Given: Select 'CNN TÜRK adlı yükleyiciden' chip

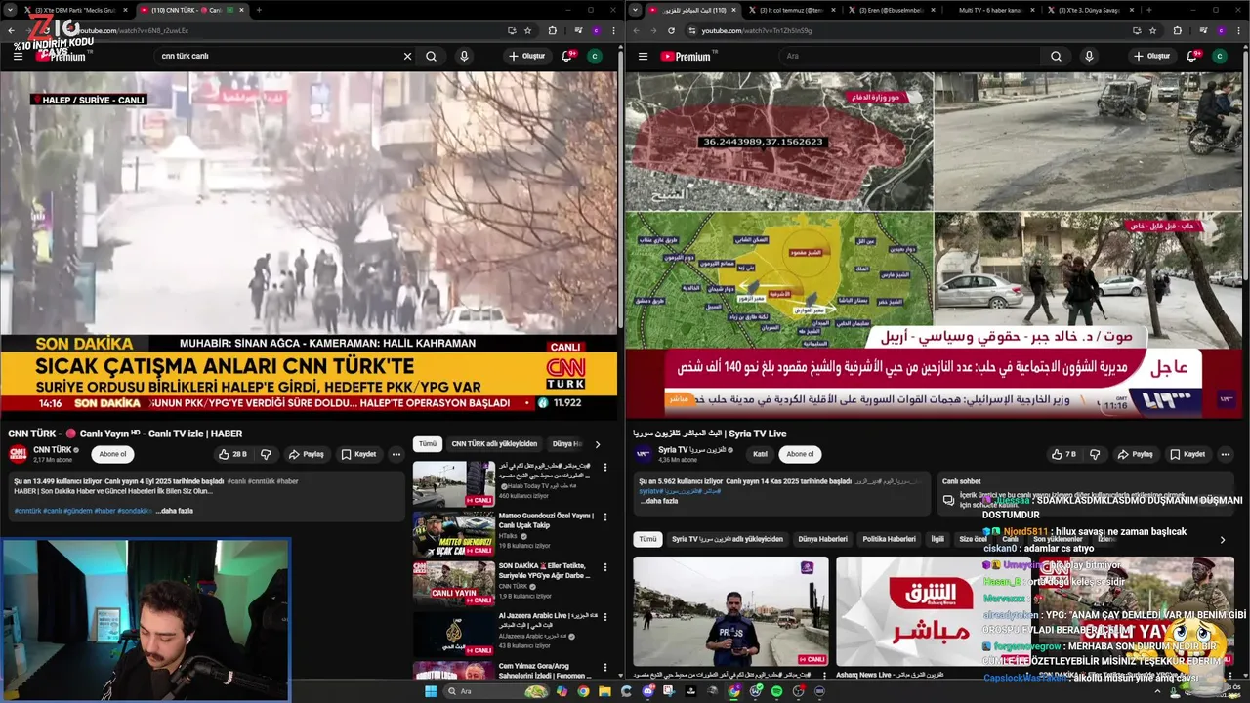Looking at the screenshot, I should 494,443.
